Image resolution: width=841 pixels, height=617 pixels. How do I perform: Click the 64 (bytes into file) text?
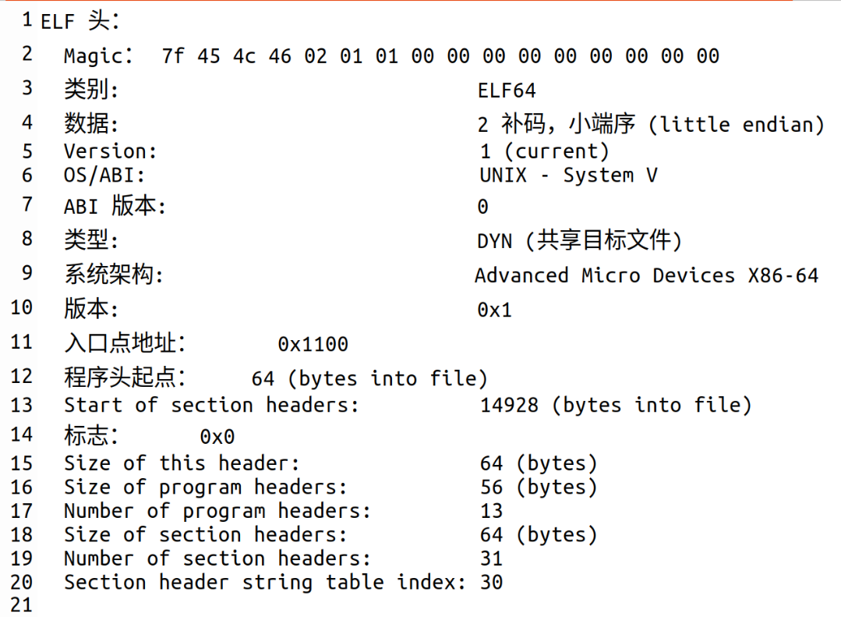pos(369,378)
